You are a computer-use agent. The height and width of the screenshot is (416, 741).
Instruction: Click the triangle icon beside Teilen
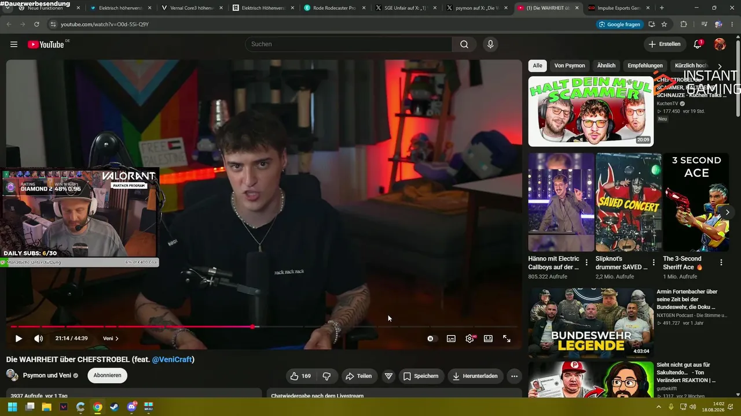pos(388,376)
